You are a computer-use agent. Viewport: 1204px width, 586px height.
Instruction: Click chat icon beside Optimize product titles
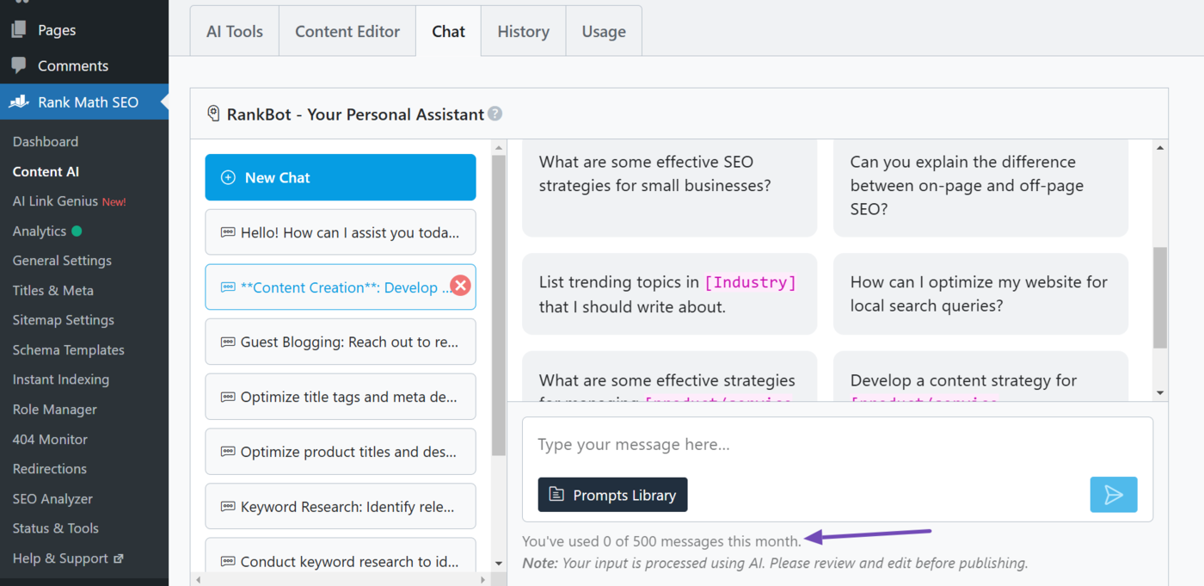click(x=228, y=452)
